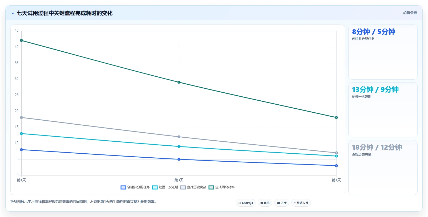Screen dimensions: 428x217
Task: Click the 第7天 x-axis label
Action: (336, 180)
